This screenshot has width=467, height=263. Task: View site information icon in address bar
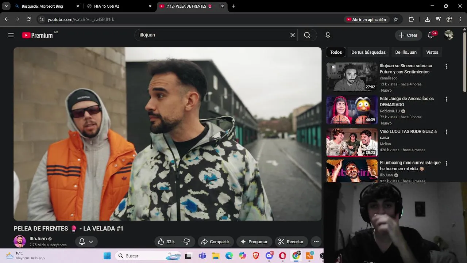click(x=42, y=19)
